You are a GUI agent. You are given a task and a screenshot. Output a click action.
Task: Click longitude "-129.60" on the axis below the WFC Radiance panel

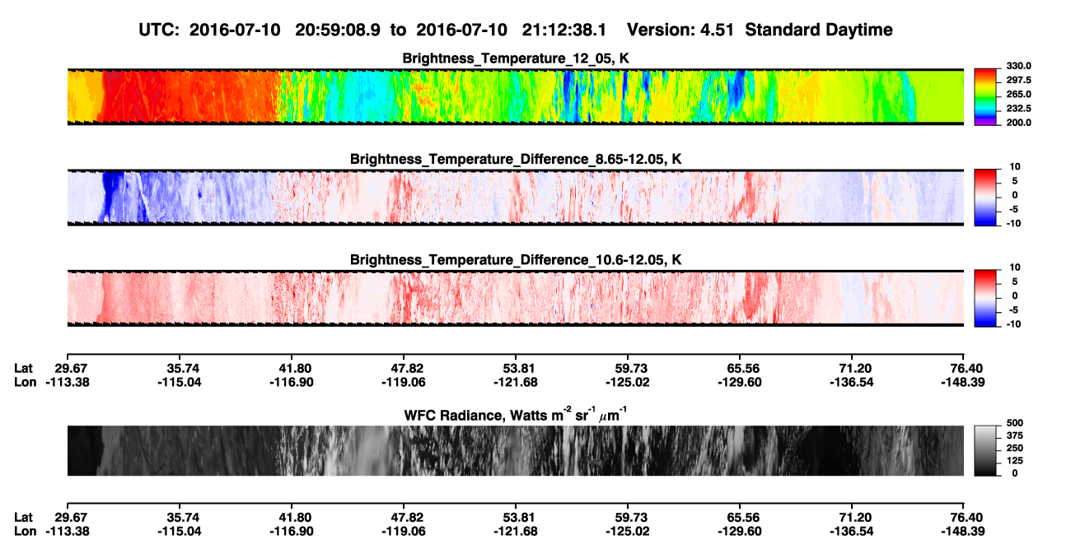[739, 530]
